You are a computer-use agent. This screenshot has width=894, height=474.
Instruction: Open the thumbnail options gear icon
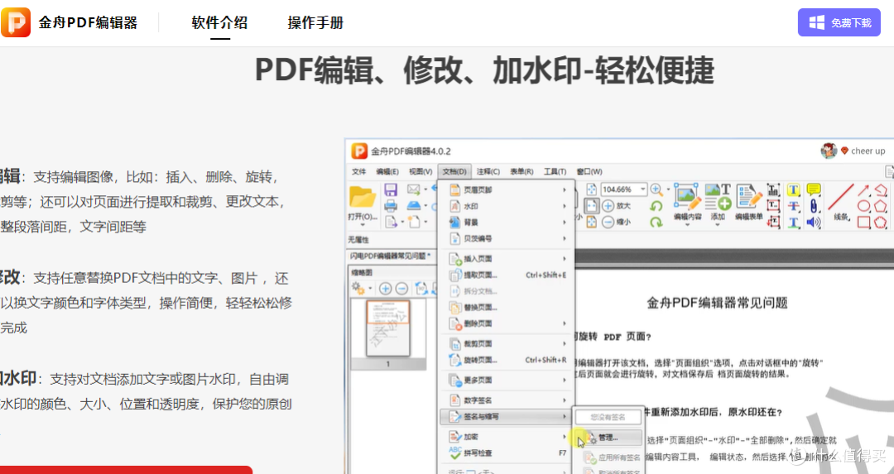pyautogui.click(x=358, y=288)
